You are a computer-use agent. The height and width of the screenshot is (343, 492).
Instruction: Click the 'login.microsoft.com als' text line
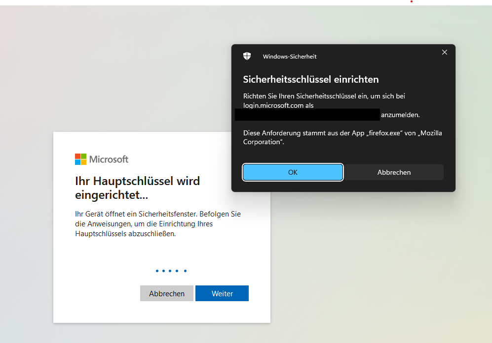pos(278,105)
